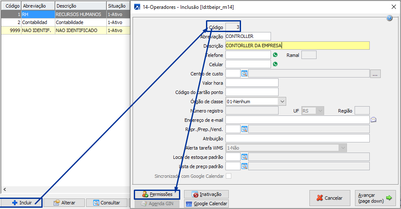Image resolution: width=401 pixels, height=209 pixels.
Task: Click Incluir button in the list window
Action: (22, 203)
